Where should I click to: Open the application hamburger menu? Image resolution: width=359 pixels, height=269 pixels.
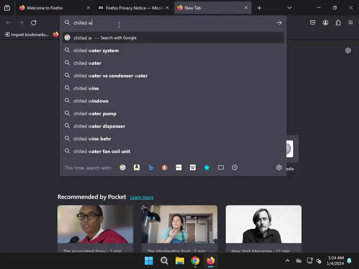(351, 22)
